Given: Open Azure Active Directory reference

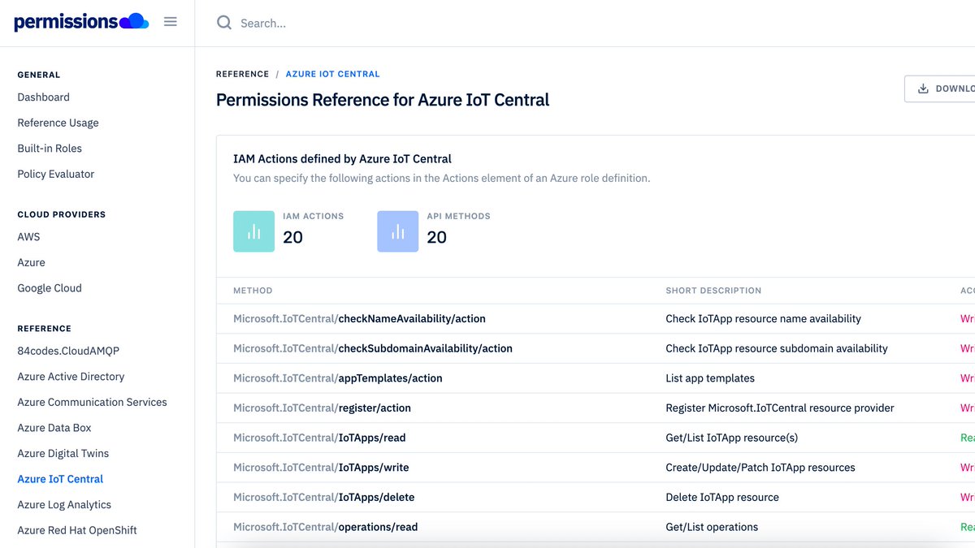Looking at the screenshot, I should [x=71, y=377].
